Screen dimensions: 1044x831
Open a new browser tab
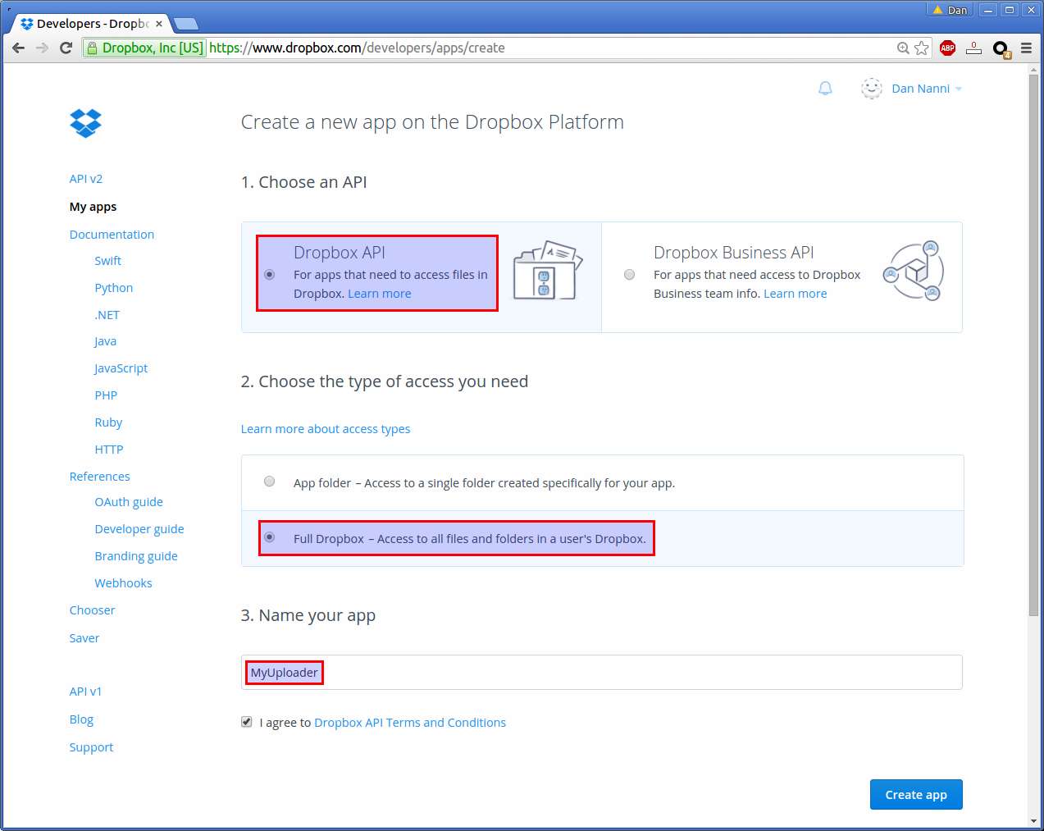186,23
